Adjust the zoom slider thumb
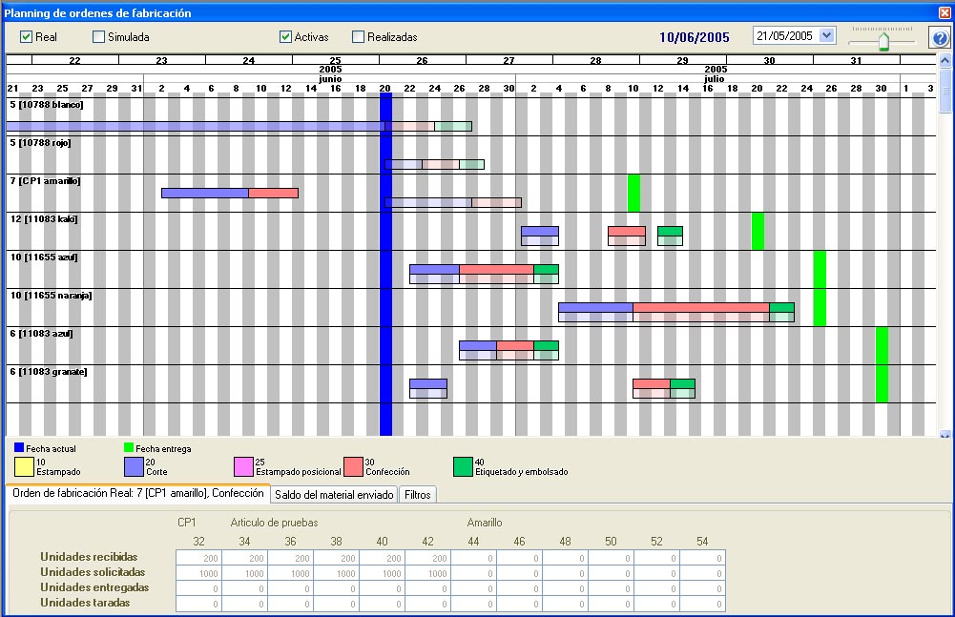 [883, 41]
